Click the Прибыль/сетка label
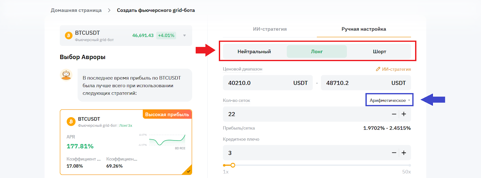The image size is (481, 178). point(239,128)
